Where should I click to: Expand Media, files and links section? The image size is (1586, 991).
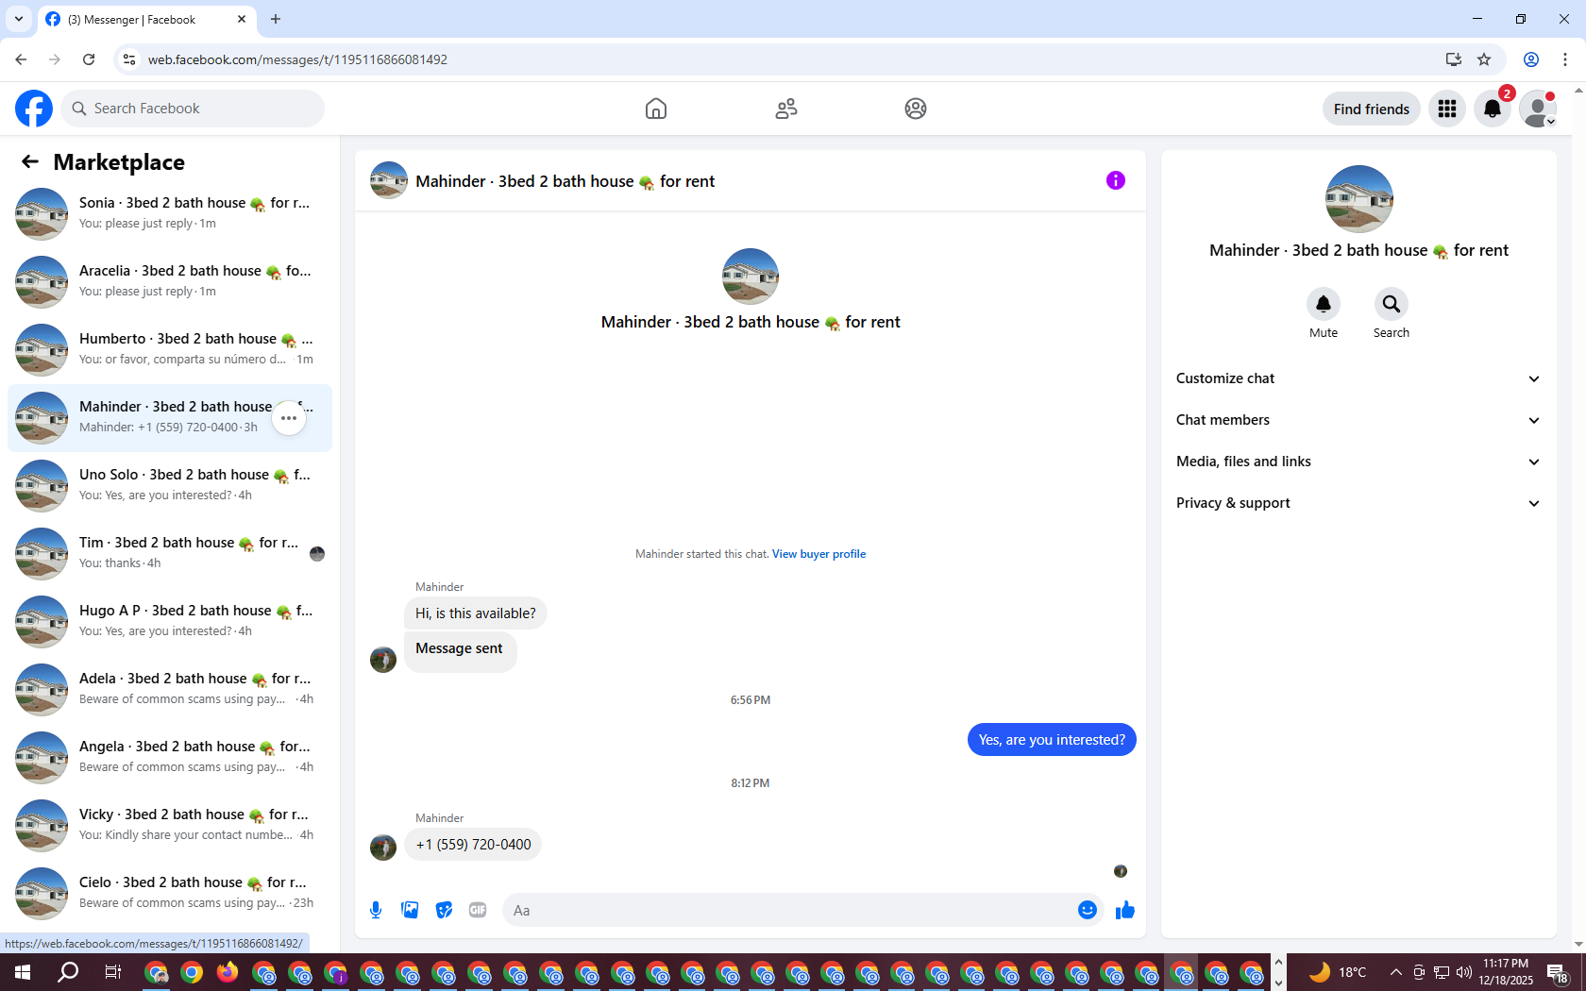(x=1358, y=462)
